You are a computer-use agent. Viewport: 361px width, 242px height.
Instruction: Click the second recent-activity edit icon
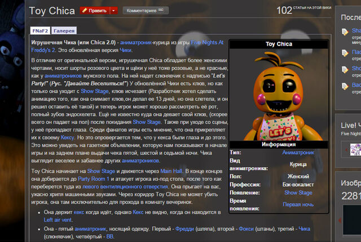click(345, 53)
